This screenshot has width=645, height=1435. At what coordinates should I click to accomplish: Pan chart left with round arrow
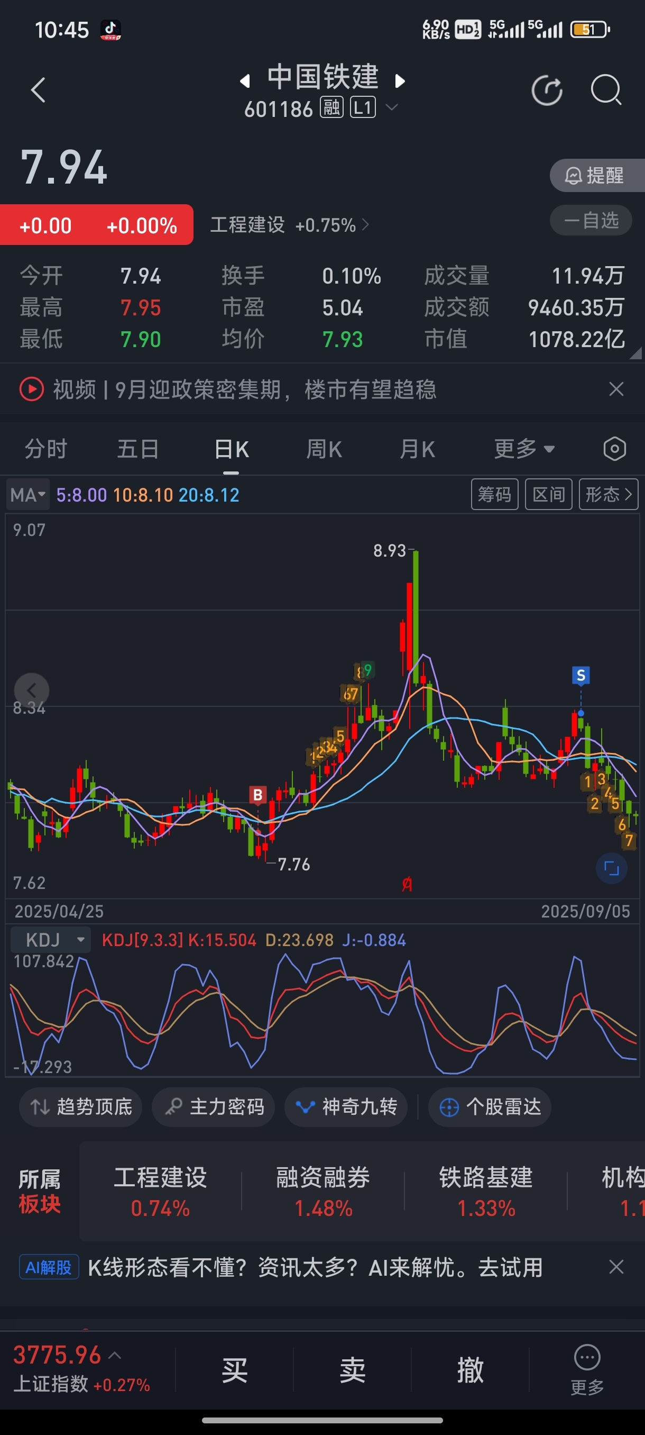coord(32,690)
